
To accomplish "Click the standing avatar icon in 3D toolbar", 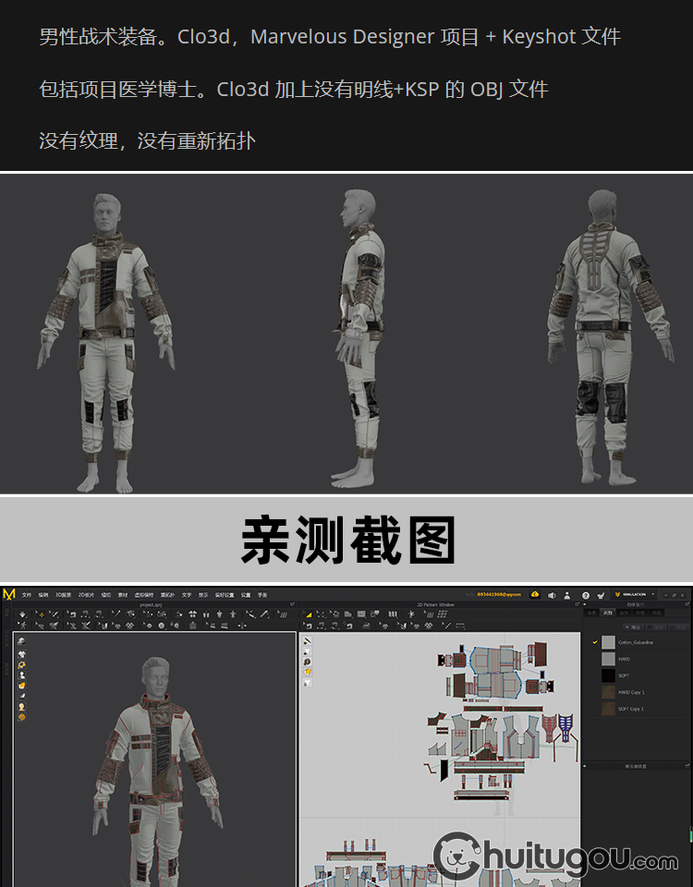I will [233, 614].
